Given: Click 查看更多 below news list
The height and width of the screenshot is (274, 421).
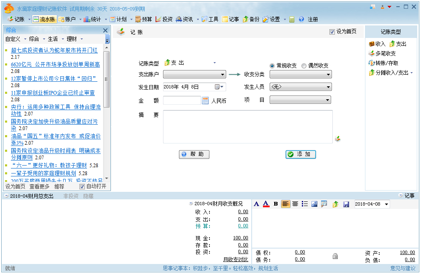Looking at the screenshot, I should coord(39,186).
